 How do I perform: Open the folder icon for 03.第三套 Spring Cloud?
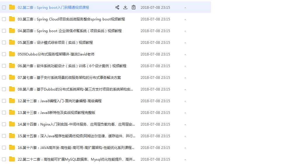coord(12,19)
